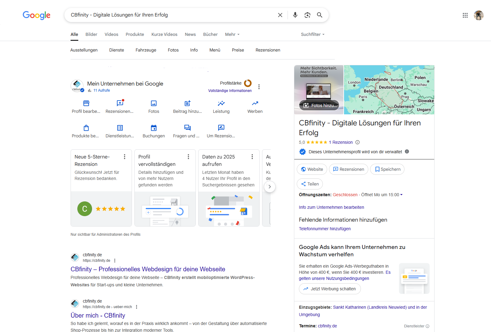The width and height of the screenshot is (491, 332).
Task: Clear the search box text
Action: pyautogui.click(x=280, y=15)
